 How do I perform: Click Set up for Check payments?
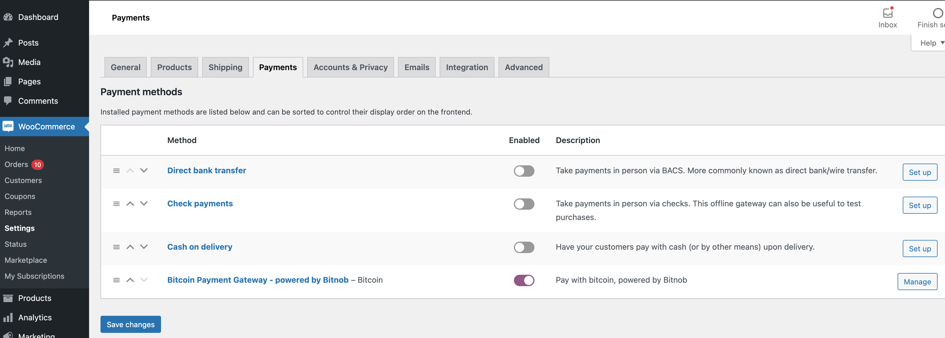(x=920, y=205)
